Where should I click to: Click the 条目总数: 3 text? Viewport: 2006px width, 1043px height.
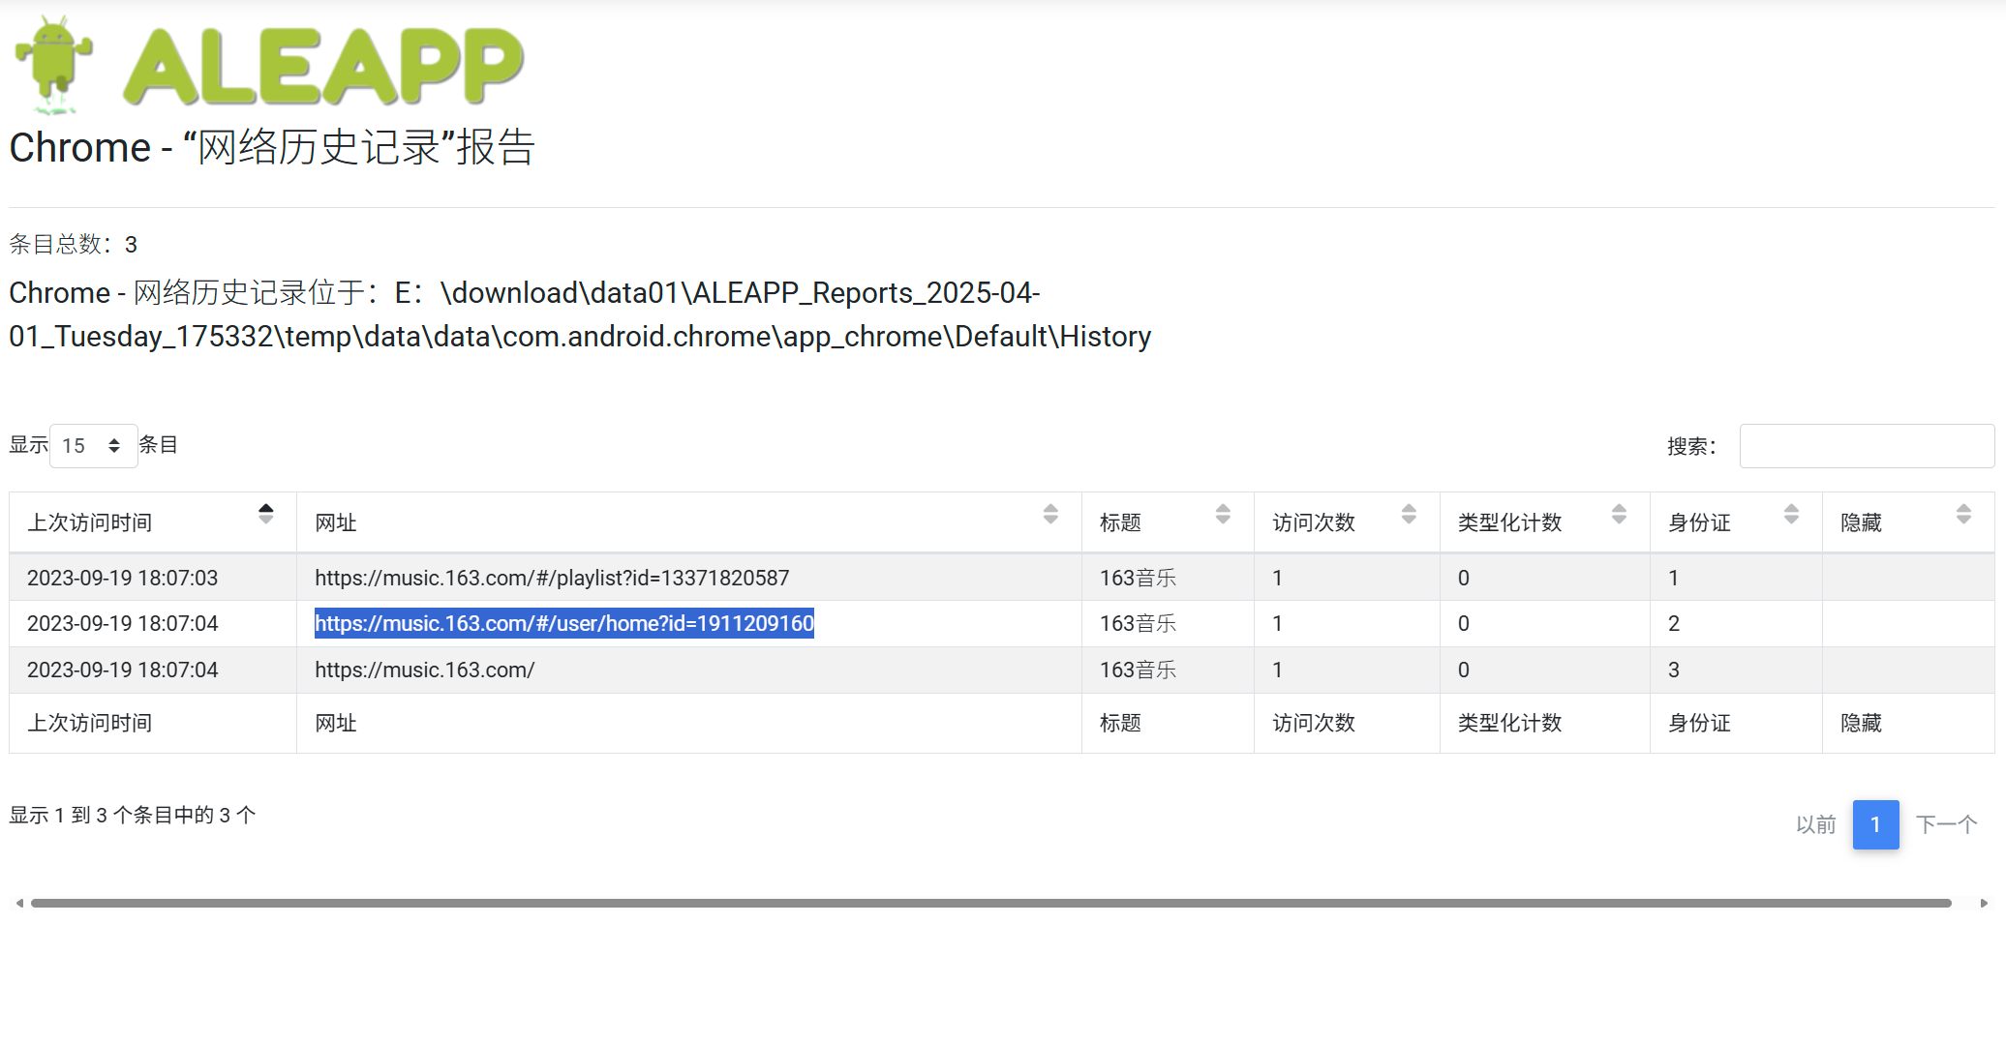click(x=74, y=244)
